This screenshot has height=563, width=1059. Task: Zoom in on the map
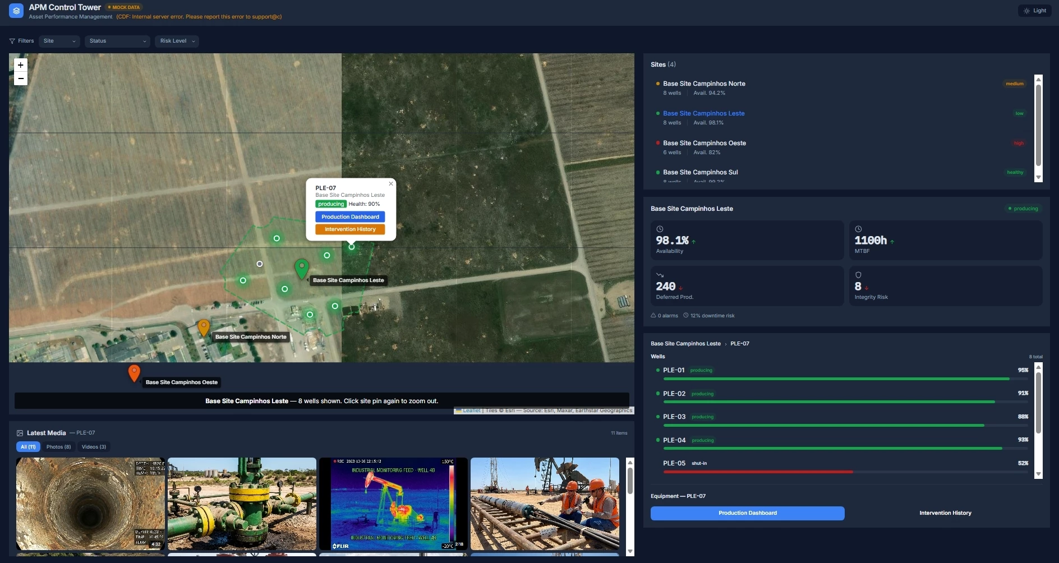(x=21, y=65)
